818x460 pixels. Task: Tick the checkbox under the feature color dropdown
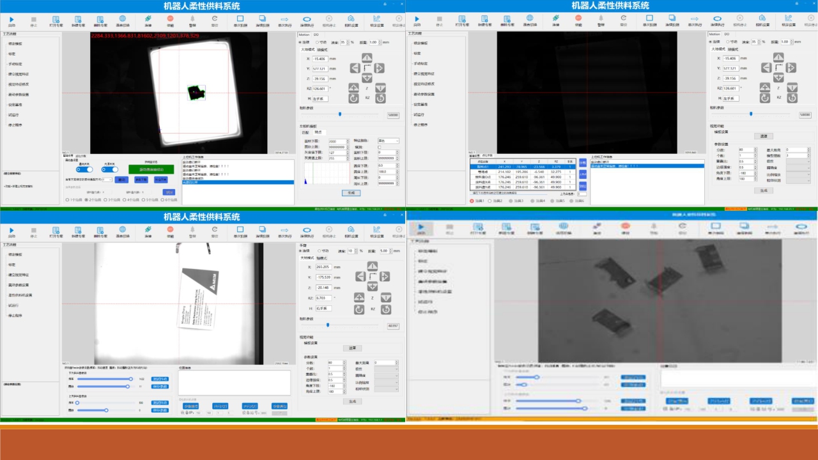[379, 147]
